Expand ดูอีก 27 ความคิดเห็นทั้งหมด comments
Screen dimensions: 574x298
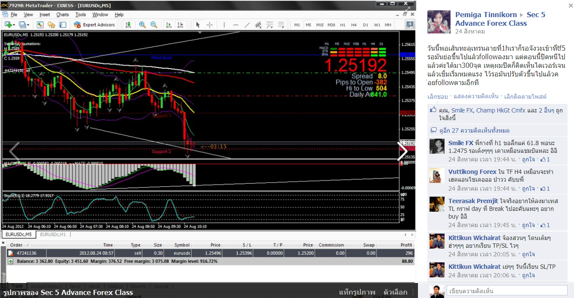pos(475,131)
